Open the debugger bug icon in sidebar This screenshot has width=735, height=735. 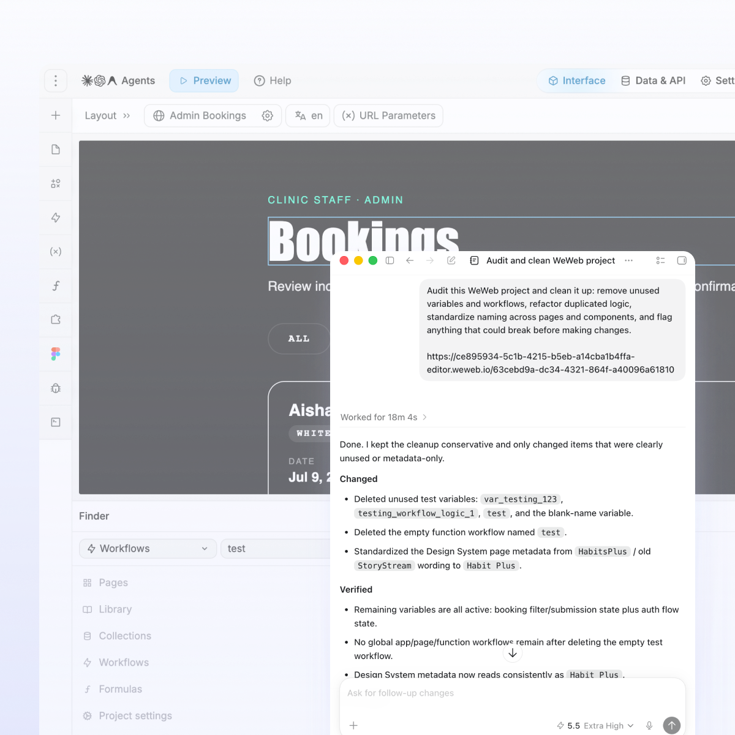56,388
